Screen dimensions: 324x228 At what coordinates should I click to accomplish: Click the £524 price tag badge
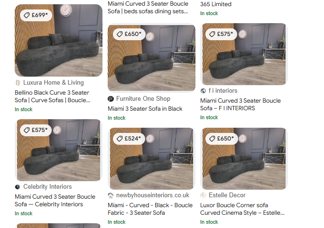129,139
